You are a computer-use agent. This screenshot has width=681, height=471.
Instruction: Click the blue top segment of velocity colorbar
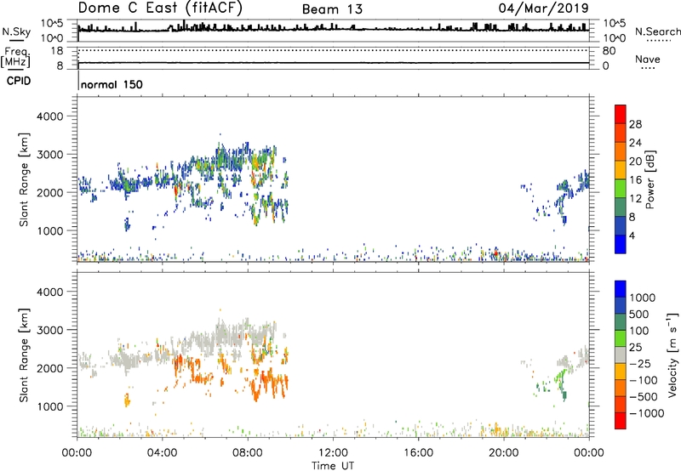coord(621,289)
